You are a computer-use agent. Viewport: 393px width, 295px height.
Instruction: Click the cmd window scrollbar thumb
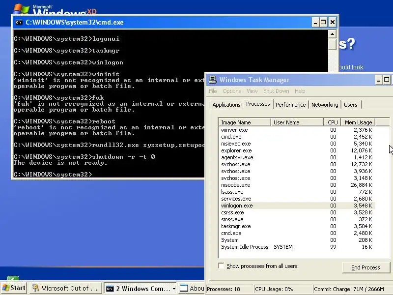click(x=332, y=44)
